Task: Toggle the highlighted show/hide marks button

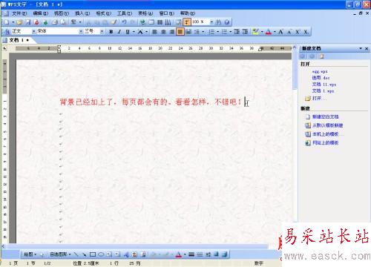Action: [187, 22]
